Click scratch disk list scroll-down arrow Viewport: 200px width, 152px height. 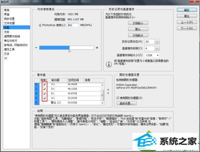[102, 103]
